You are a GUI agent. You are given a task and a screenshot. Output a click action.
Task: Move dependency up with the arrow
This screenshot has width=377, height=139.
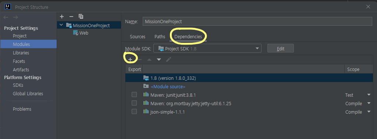click(149, 60)
